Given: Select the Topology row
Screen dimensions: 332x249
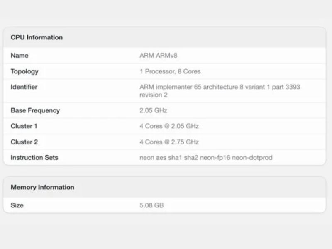Looking at the screenshot, I should [x=25, y=71].
